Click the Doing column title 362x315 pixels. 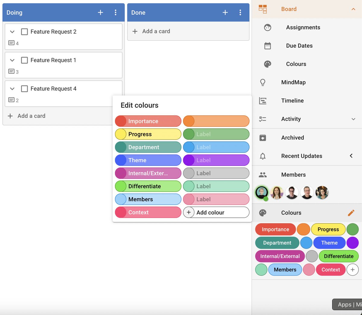pos(14,13)
